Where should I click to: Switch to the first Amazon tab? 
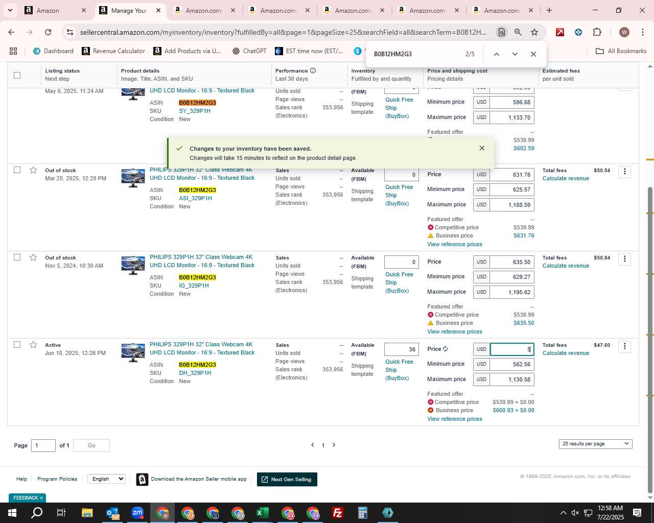click(56, 10)
